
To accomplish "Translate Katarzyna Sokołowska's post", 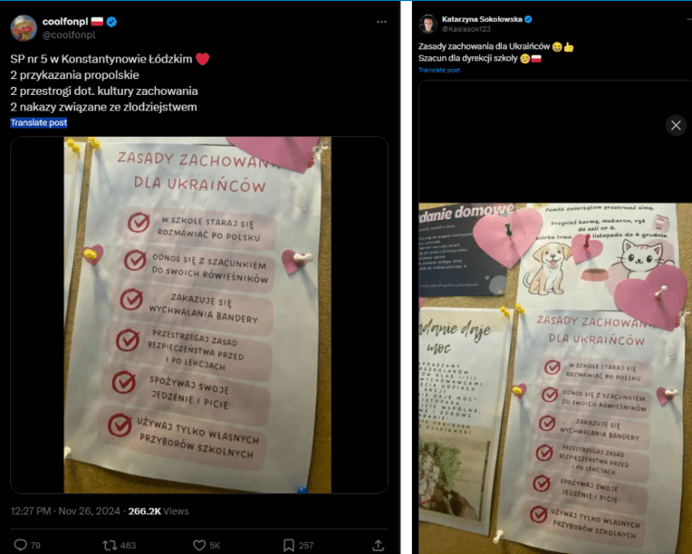I will coord(439,70).
